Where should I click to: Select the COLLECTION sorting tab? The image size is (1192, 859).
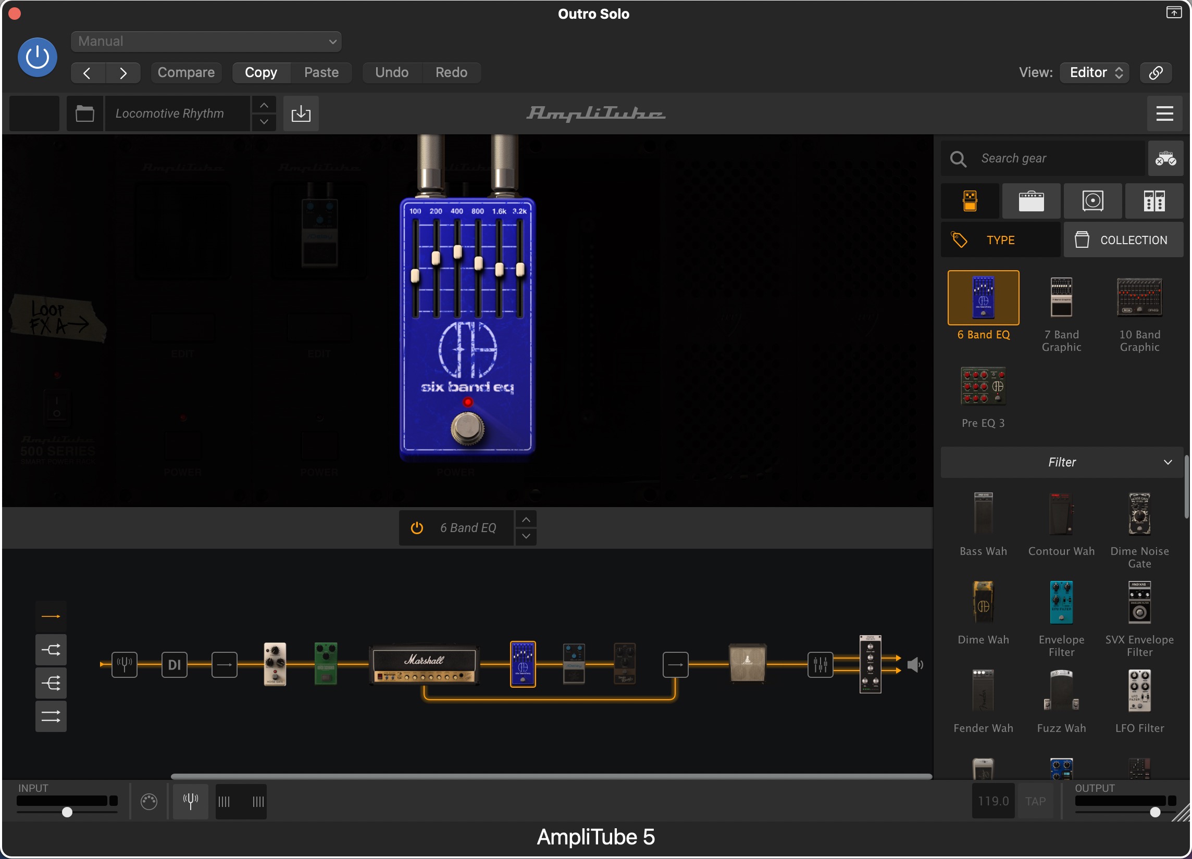pos(1124,240)
